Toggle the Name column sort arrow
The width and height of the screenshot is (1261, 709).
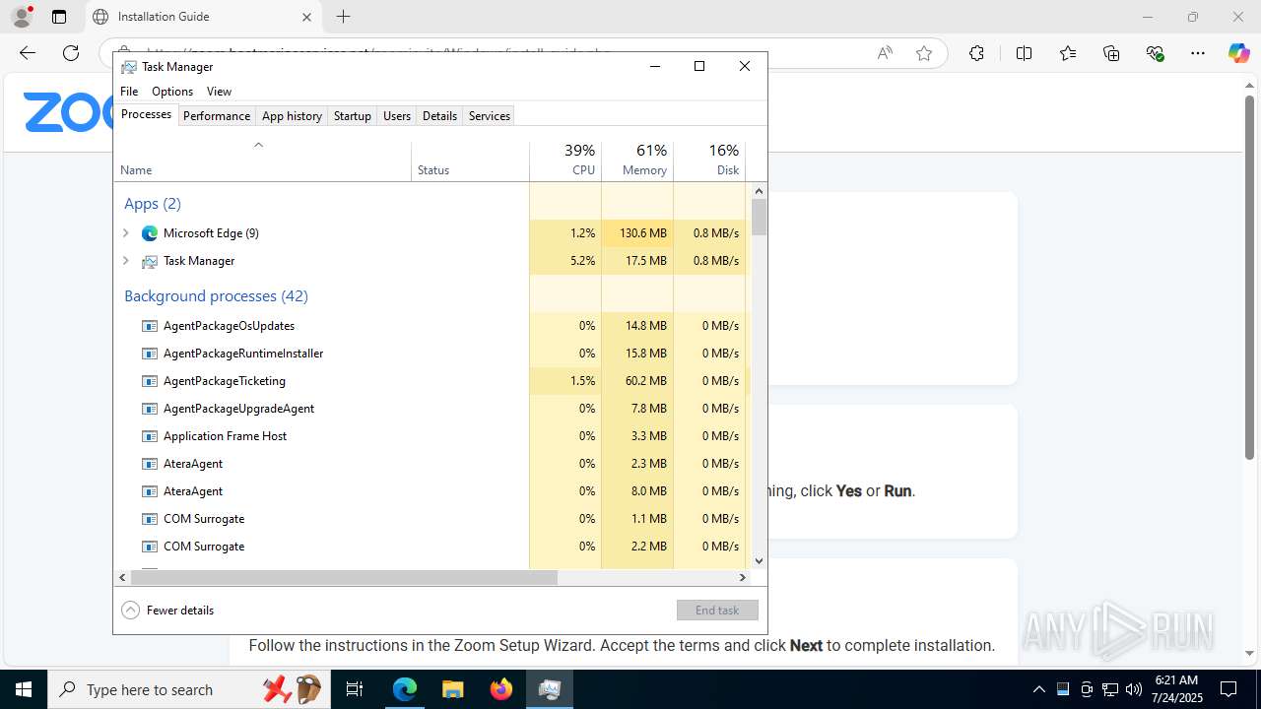pyautogui.click(x=259, y=145)
